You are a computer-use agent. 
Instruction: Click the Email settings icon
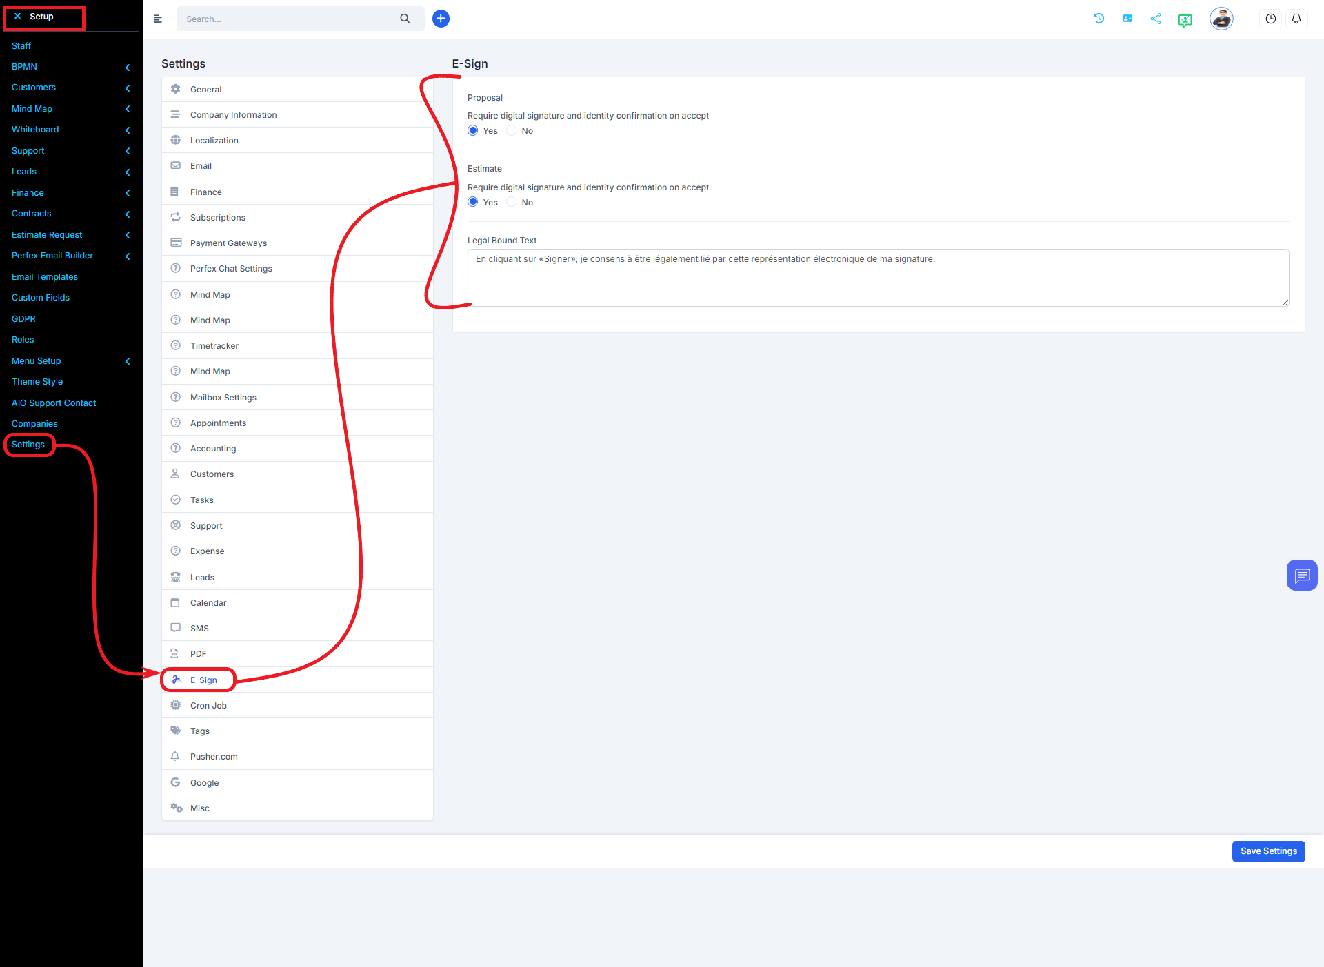pyautogui.click(x=176, y=165)
